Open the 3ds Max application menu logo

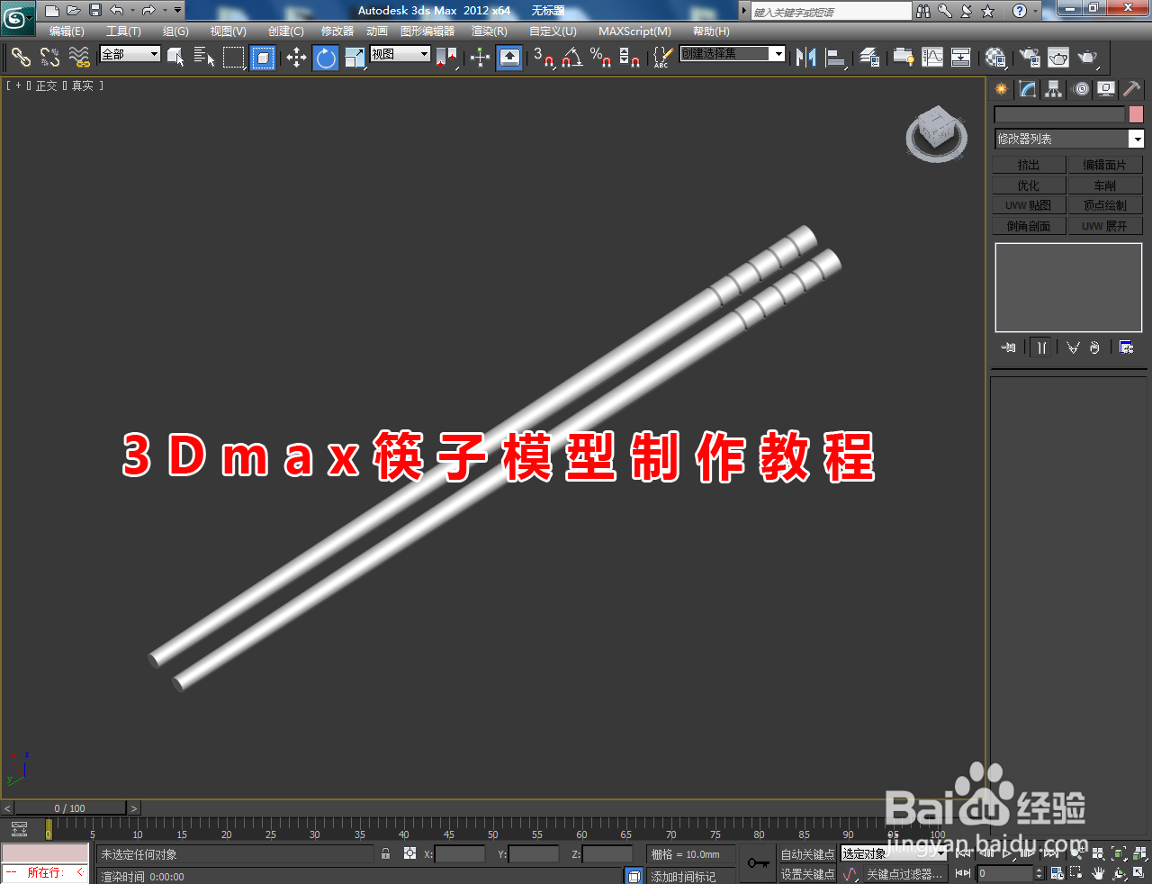coord(17,17)
